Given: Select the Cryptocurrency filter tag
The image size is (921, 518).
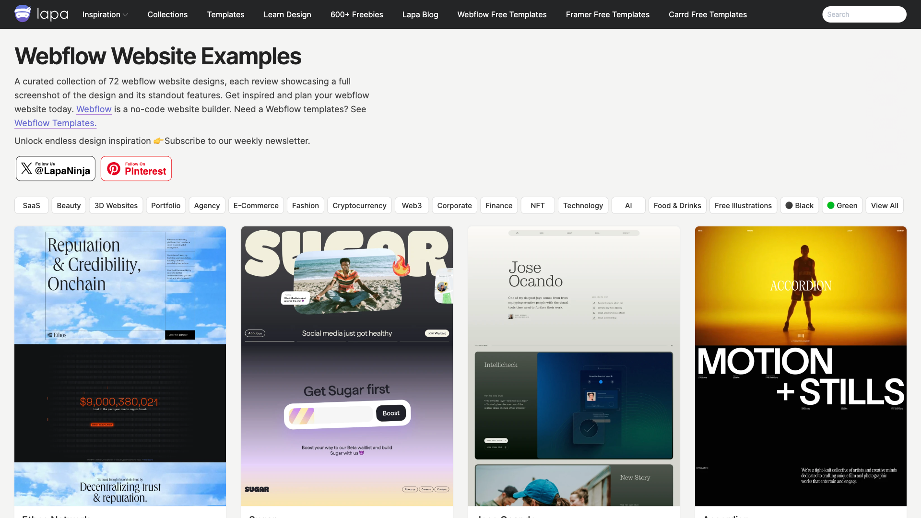Looking at the screenshot, I should tap(359, 205).
